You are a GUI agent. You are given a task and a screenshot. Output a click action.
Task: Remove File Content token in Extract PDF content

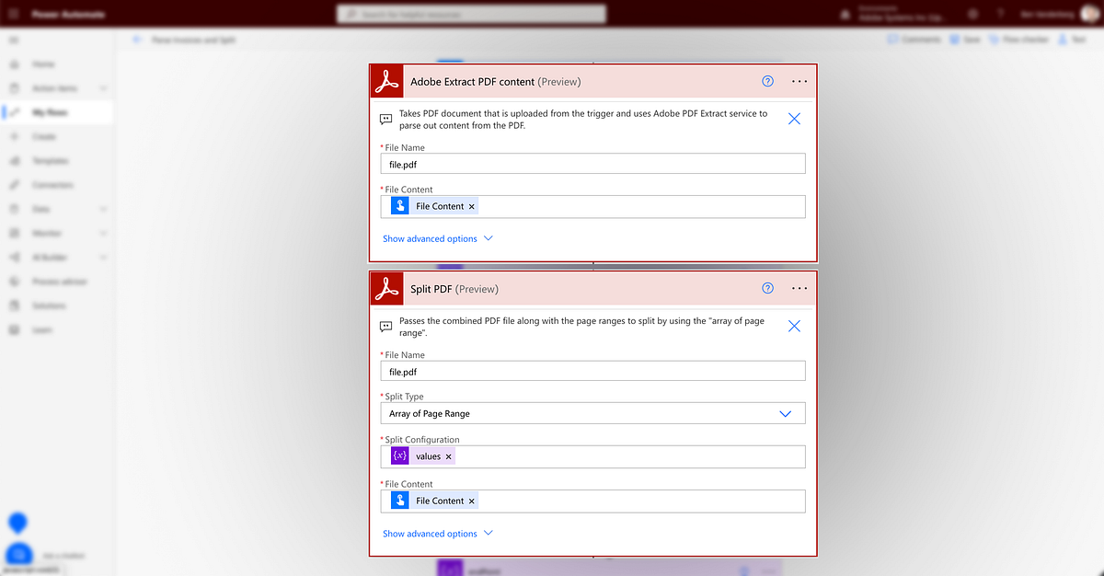472,207
